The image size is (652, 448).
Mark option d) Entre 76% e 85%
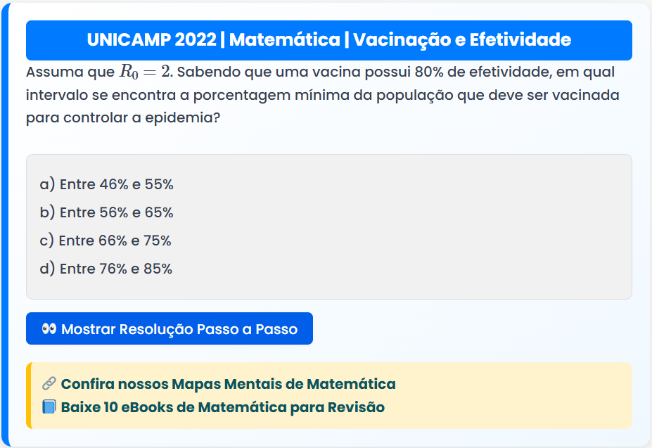[106, 269]
